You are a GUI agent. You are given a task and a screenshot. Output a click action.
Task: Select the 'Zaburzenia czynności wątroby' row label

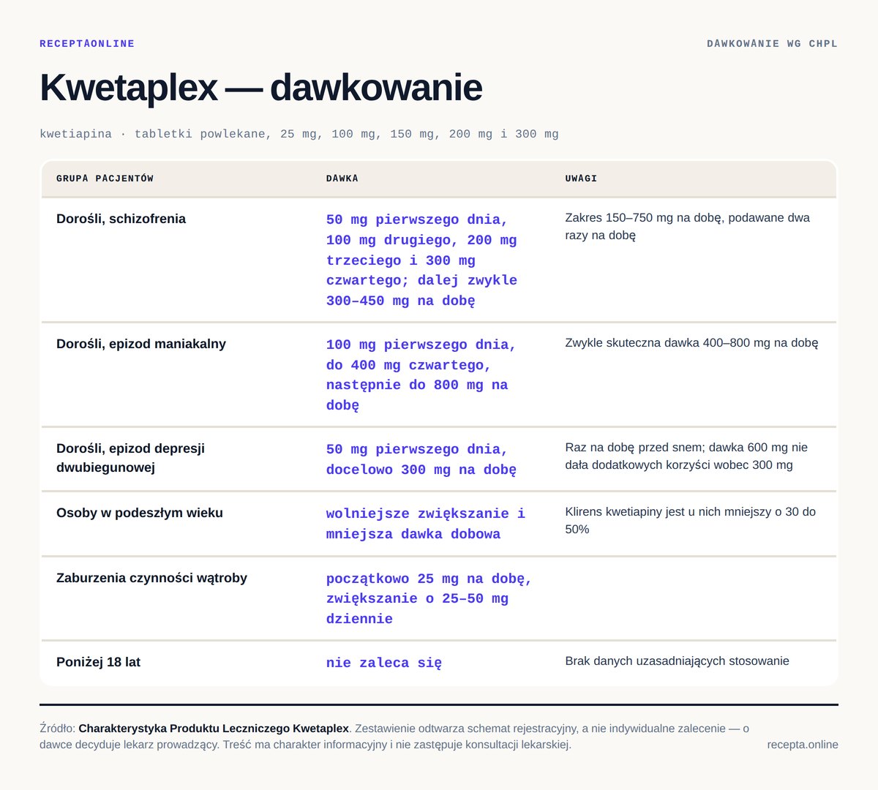tap(151, 578)
